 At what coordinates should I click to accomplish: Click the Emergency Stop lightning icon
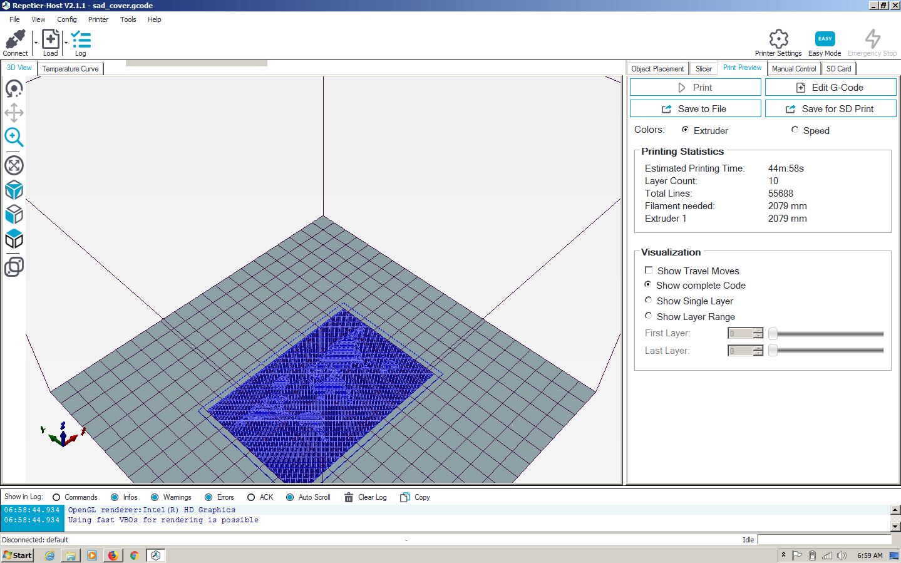pyautogui.click(x=872, y=39)
